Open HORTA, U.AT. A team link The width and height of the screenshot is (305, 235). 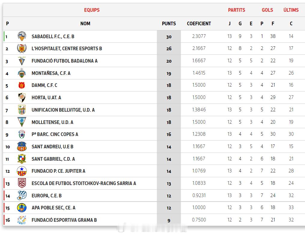[46, 97]
